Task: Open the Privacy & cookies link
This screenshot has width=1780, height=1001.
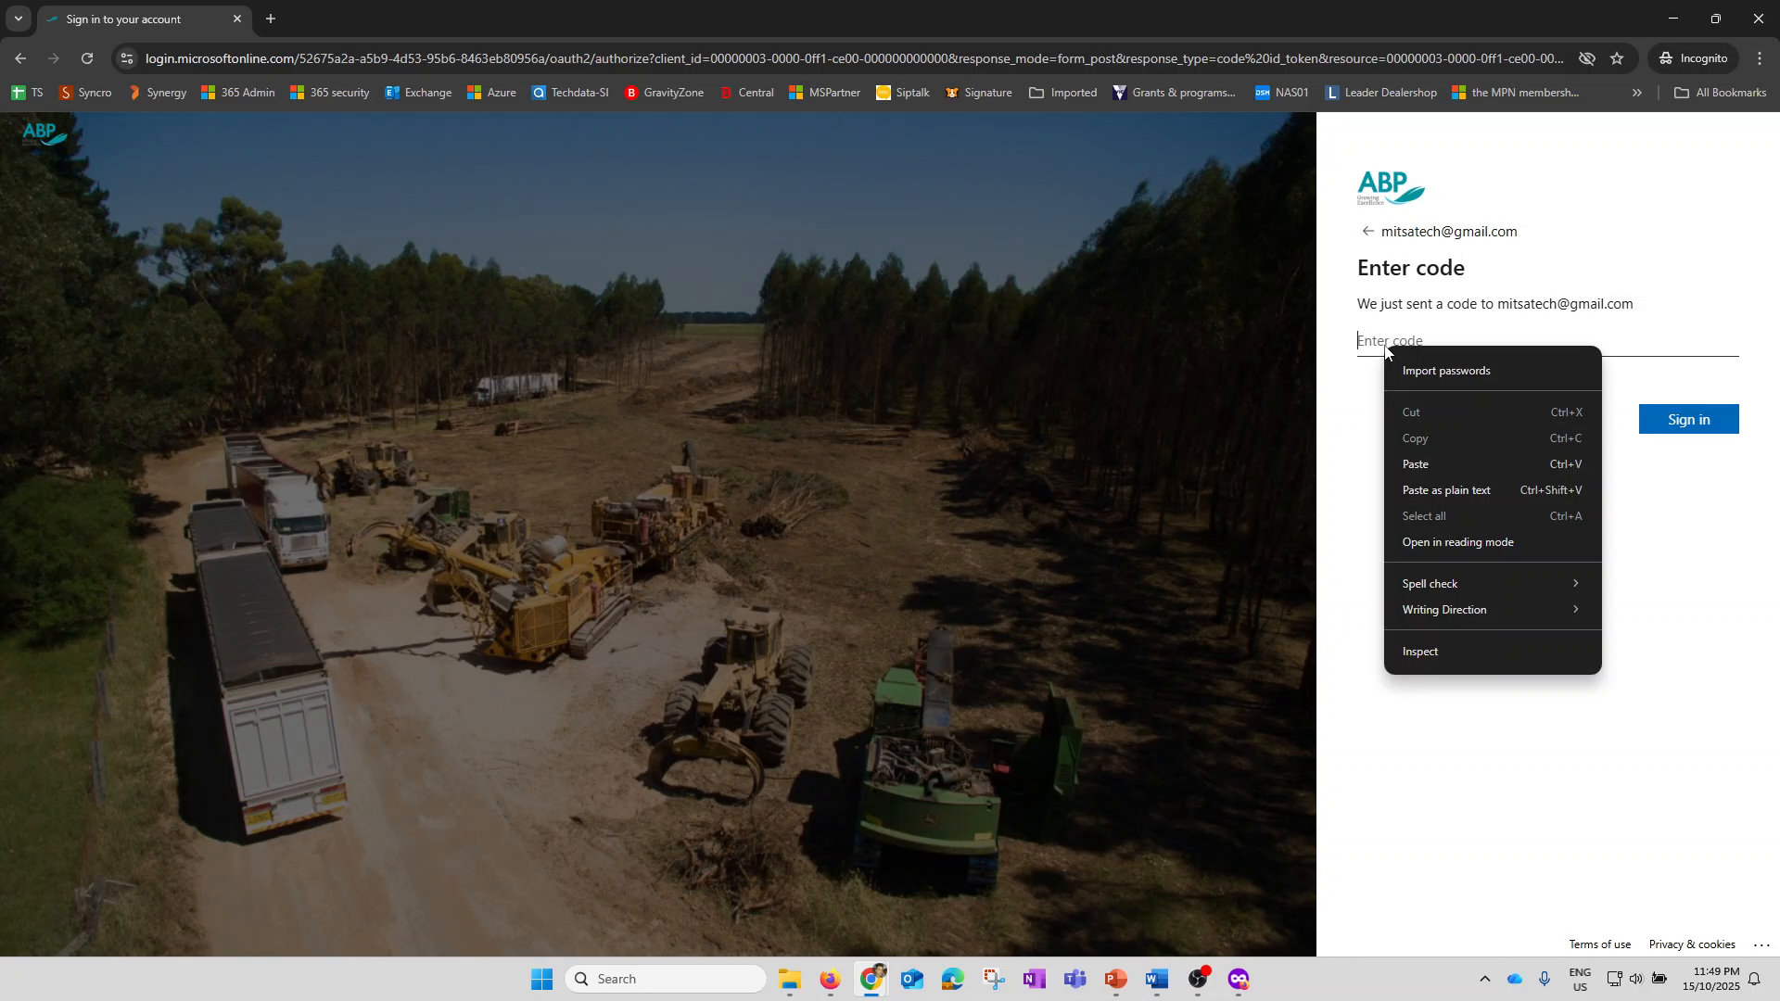Action: click(1691, 944)
